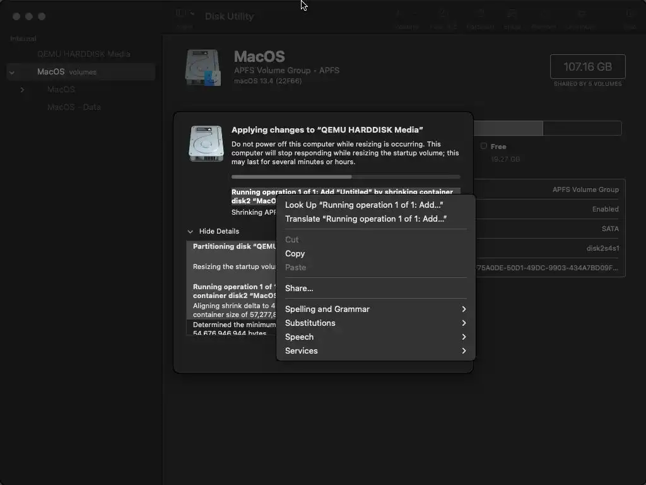Open the sidebar View dropdown in toolbar
Image resolution: width=646 pixels, height=485 pixels.
[185, 13]
